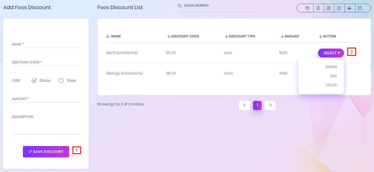
Task: Go to the next page arrow
Action: (270, 105)
